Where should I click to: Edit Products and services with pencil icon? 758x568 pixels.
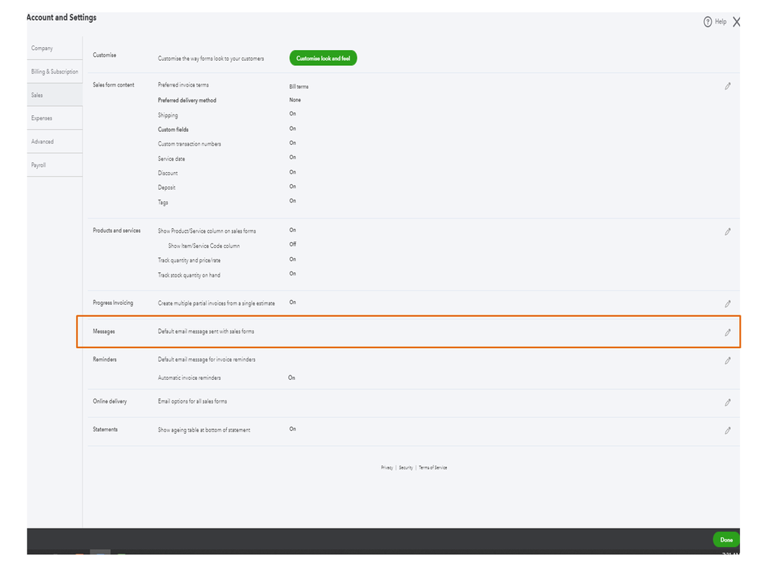(x=727, y=231)
